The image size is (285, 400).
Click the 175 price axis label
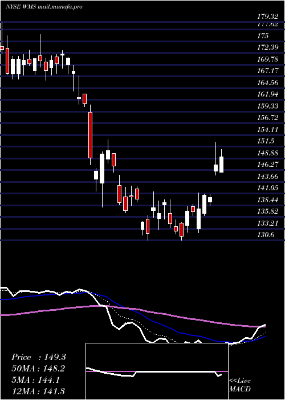point(263,35)
